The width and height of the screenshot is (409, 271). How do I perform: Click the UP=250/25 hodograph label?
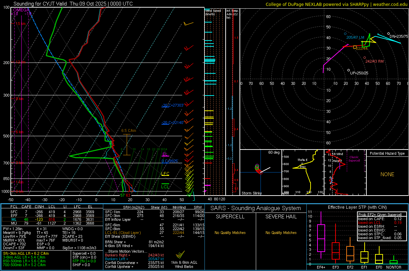[359, 73]
